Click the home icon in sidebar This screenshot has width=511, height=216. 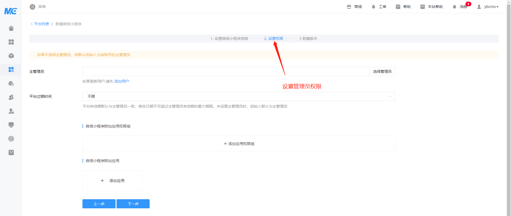click(x=11, y=28)
